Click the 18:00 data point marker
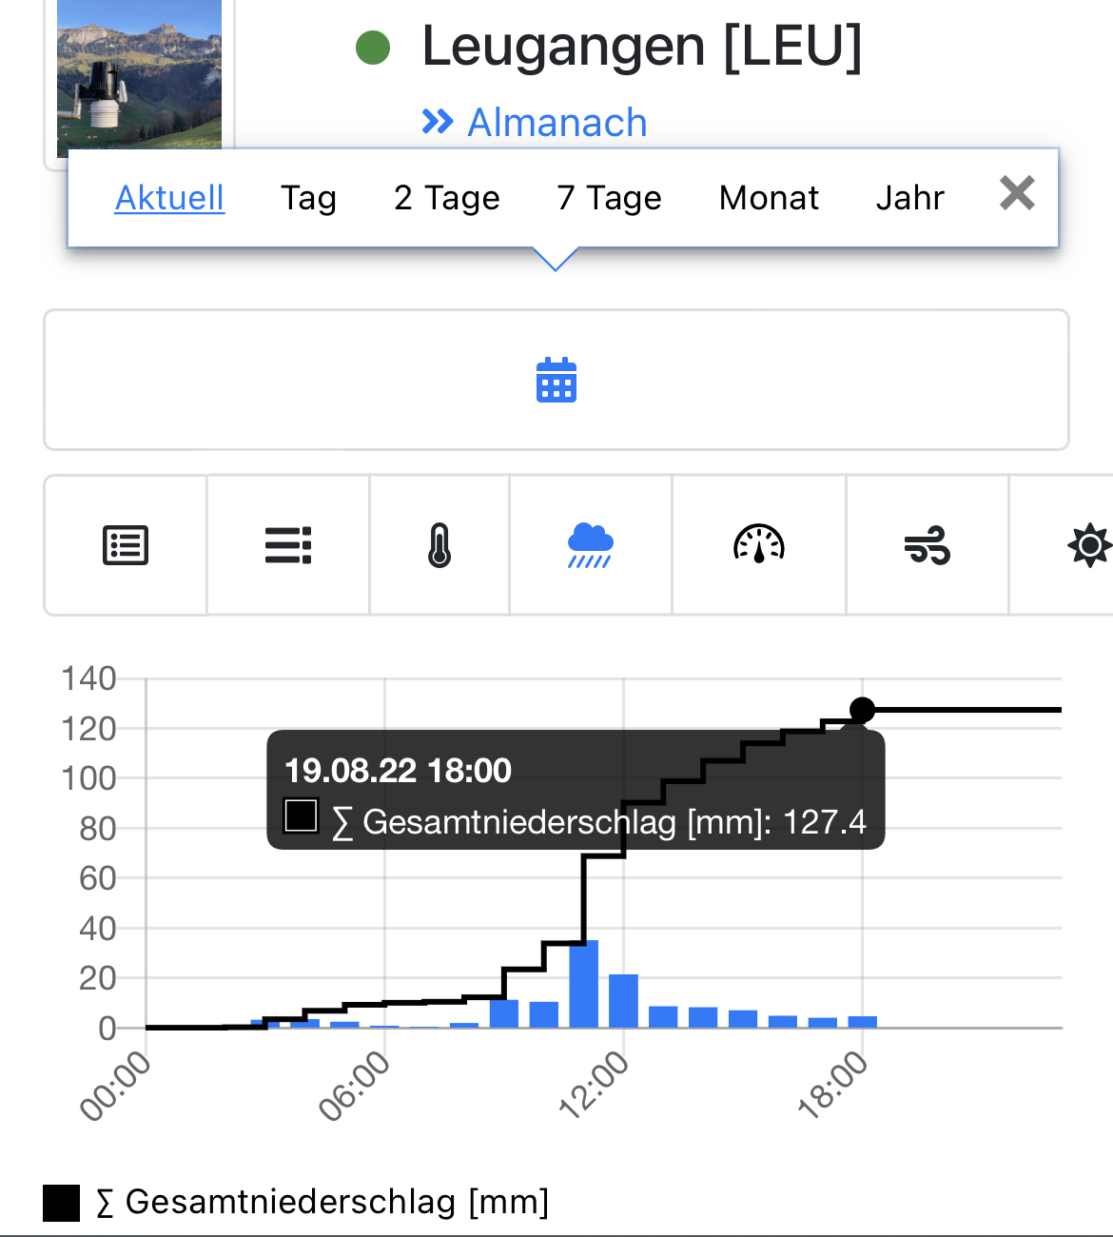1113x1237 pixels. point(862,710)
